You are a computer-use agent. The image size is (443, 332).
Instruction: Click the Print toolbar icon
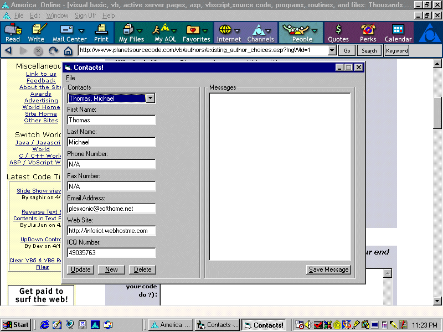(101, 33)
